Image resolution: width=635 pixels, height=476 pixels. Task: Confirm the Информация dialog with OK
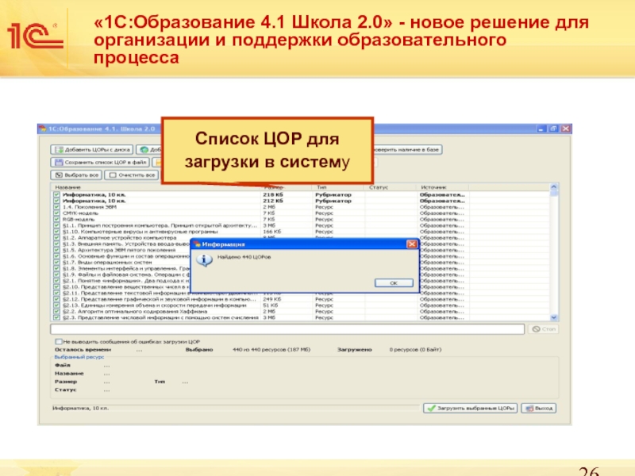coord(394,283)
